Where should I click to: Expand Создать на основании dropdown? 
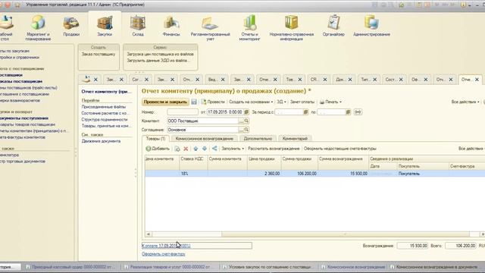251,102
